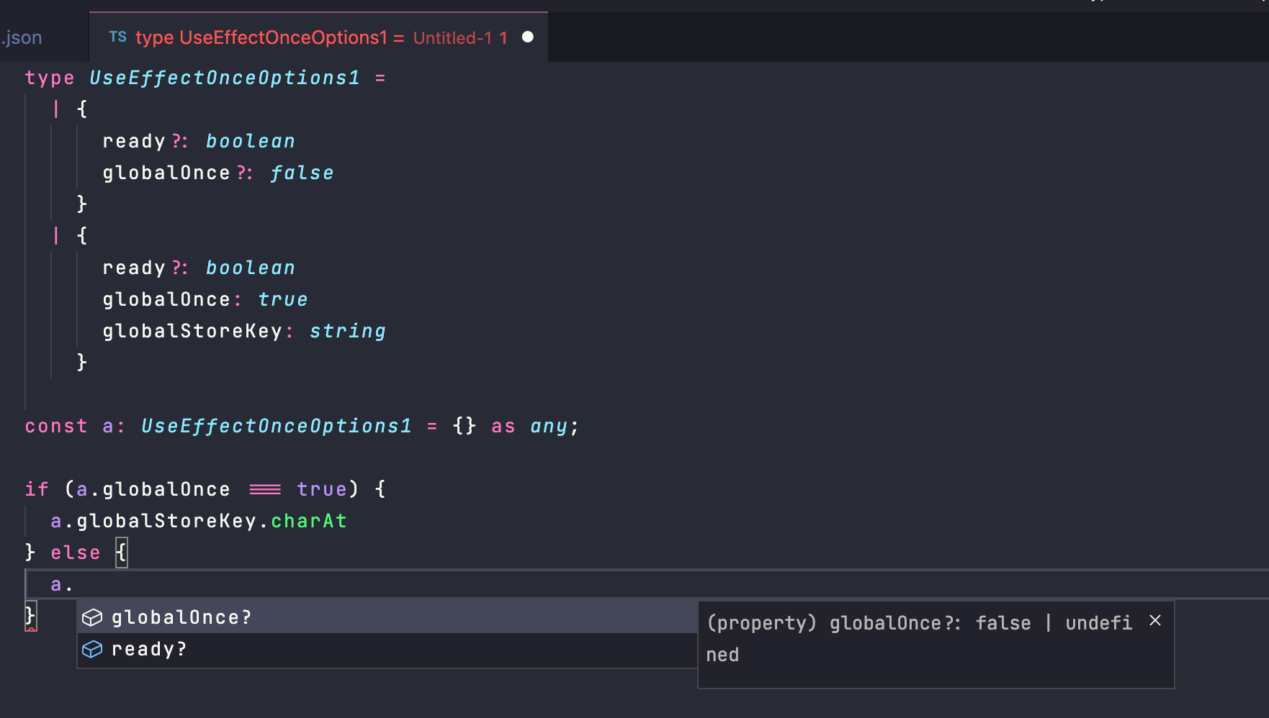
Task: Activate the Untitled-1 TypeScript tab
Action: point(317,37)
